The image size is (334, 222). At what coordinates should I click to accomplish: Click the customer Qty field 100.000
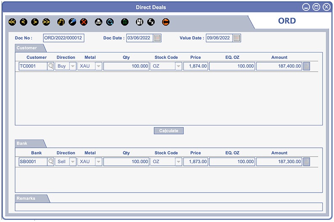(126, 66)
